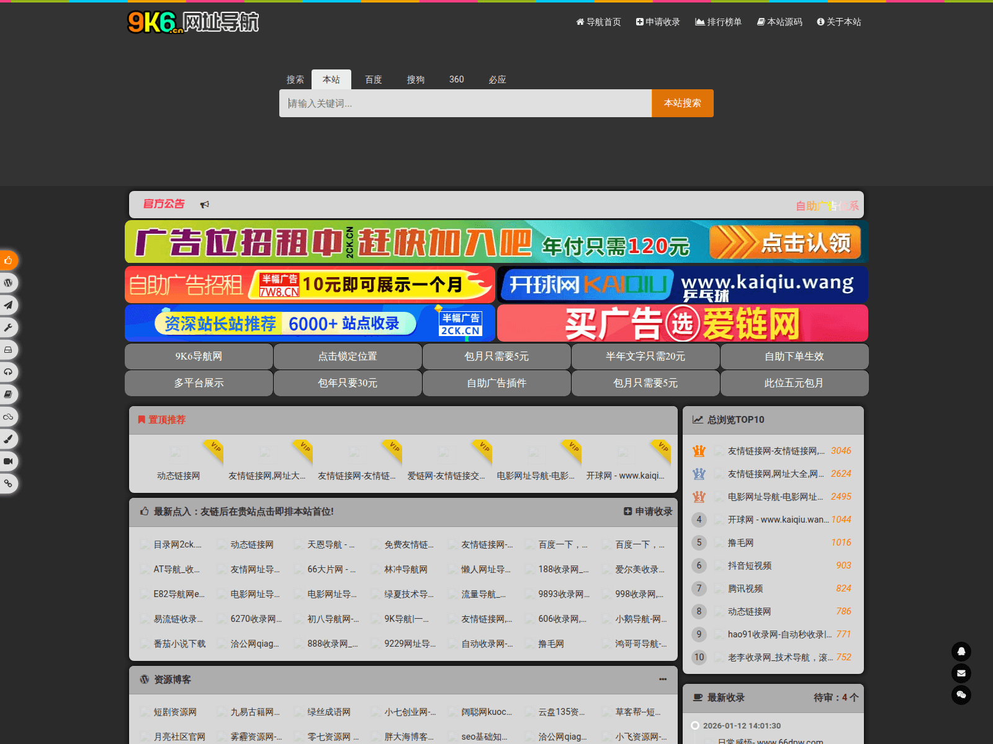Open 排行榜单 in the top navigation
The height and width of the screenshot is (744, 993).
pos(718,22)
